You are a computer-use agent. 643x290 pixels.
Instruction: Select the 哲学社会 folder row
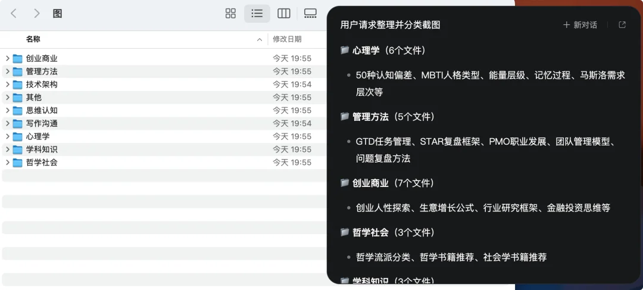point(164,163)
